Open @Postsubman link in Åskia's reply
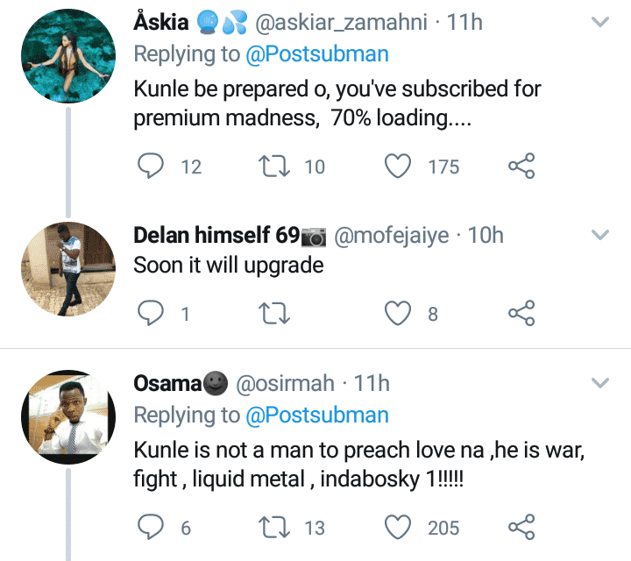The width and height of the screenshot is (631, 561). coord(315,54)
